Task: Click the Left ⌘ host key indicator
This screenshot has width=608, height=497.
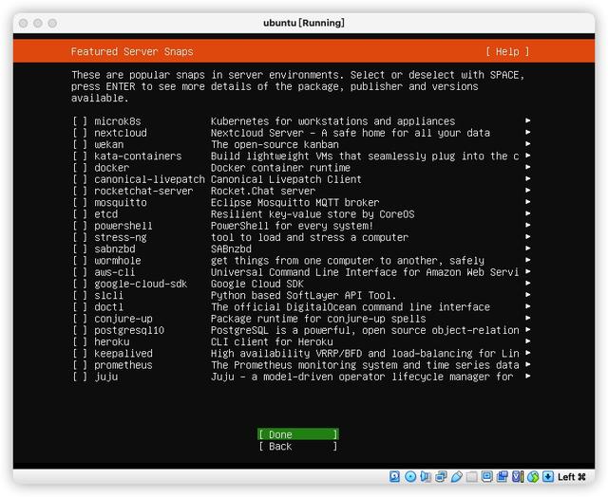Action: coord(572,477)
